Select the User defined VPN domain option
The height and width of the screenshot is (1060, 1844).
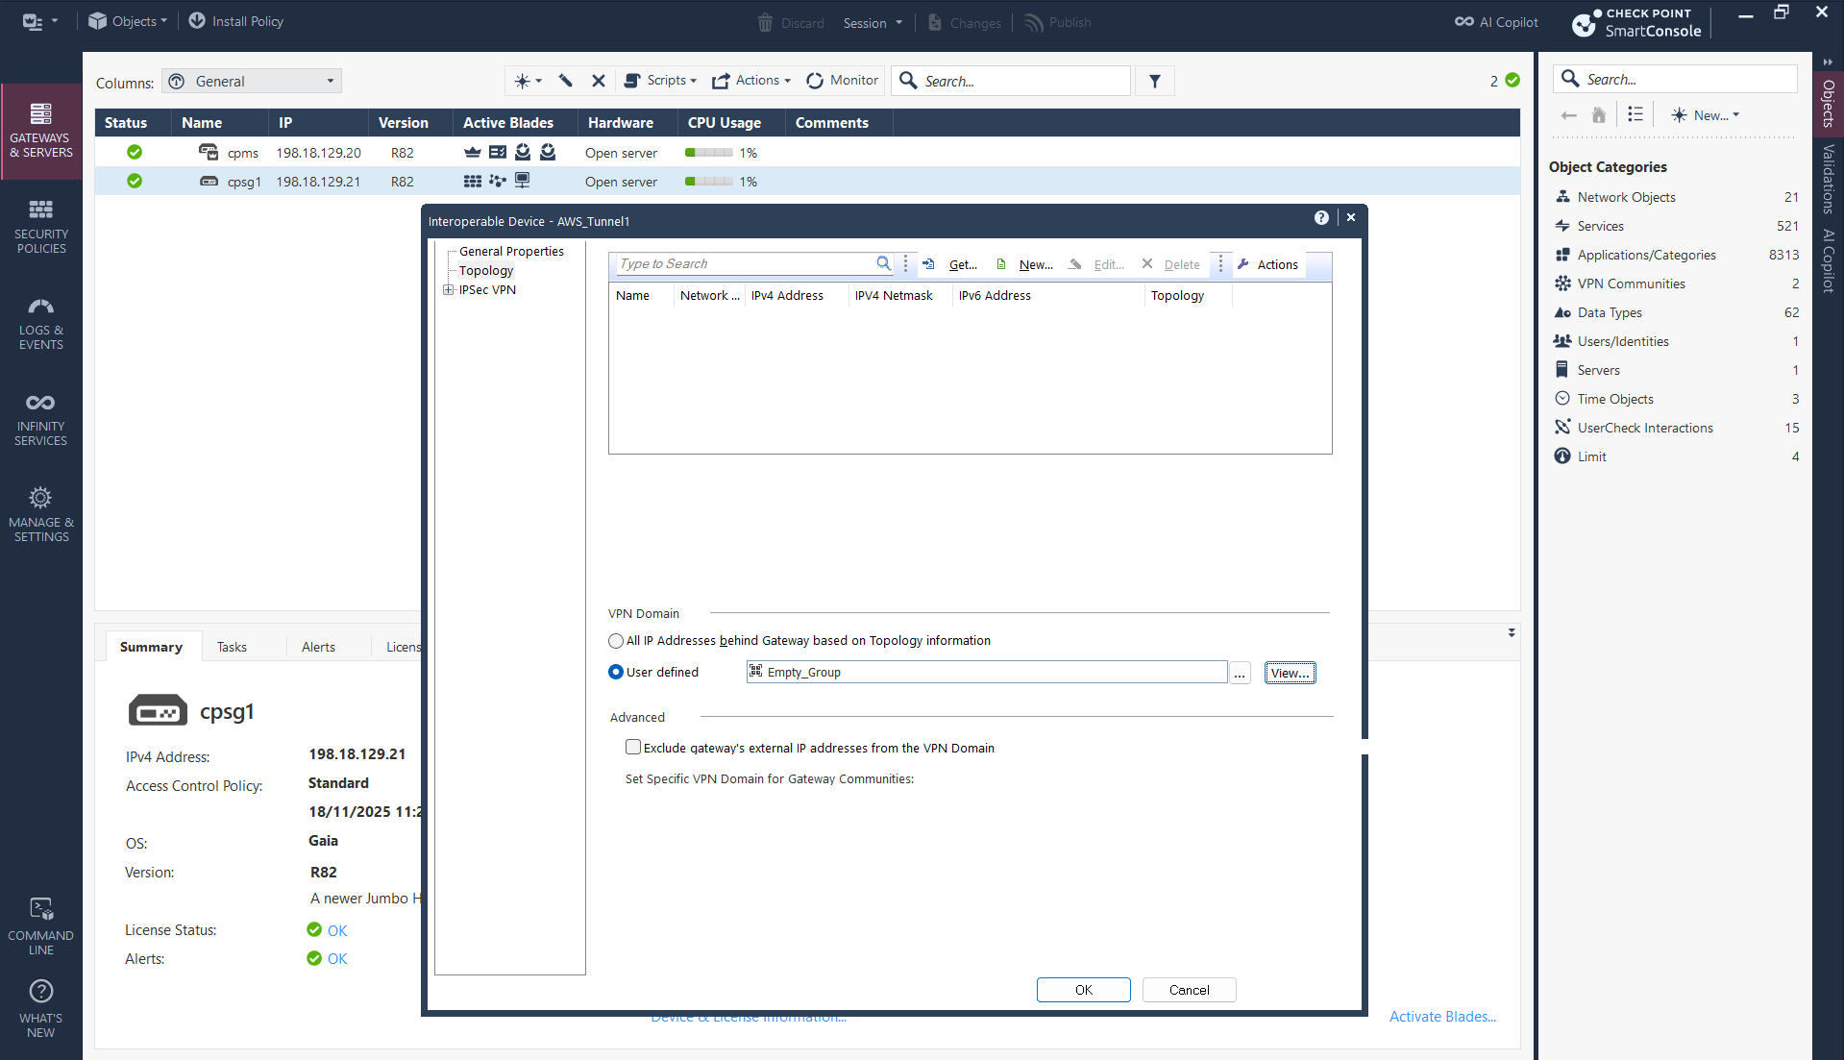[x=616, y=673]
